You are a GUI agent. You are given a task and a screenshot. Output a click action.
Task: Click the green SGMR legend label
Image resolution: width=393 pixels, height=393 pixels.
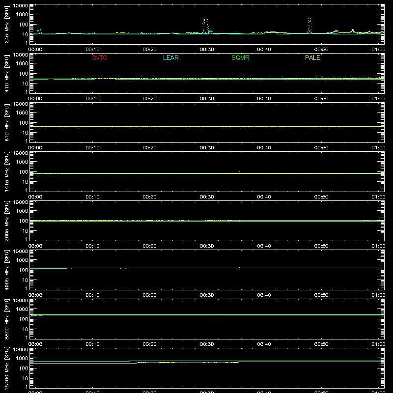(x=240, y=57)
